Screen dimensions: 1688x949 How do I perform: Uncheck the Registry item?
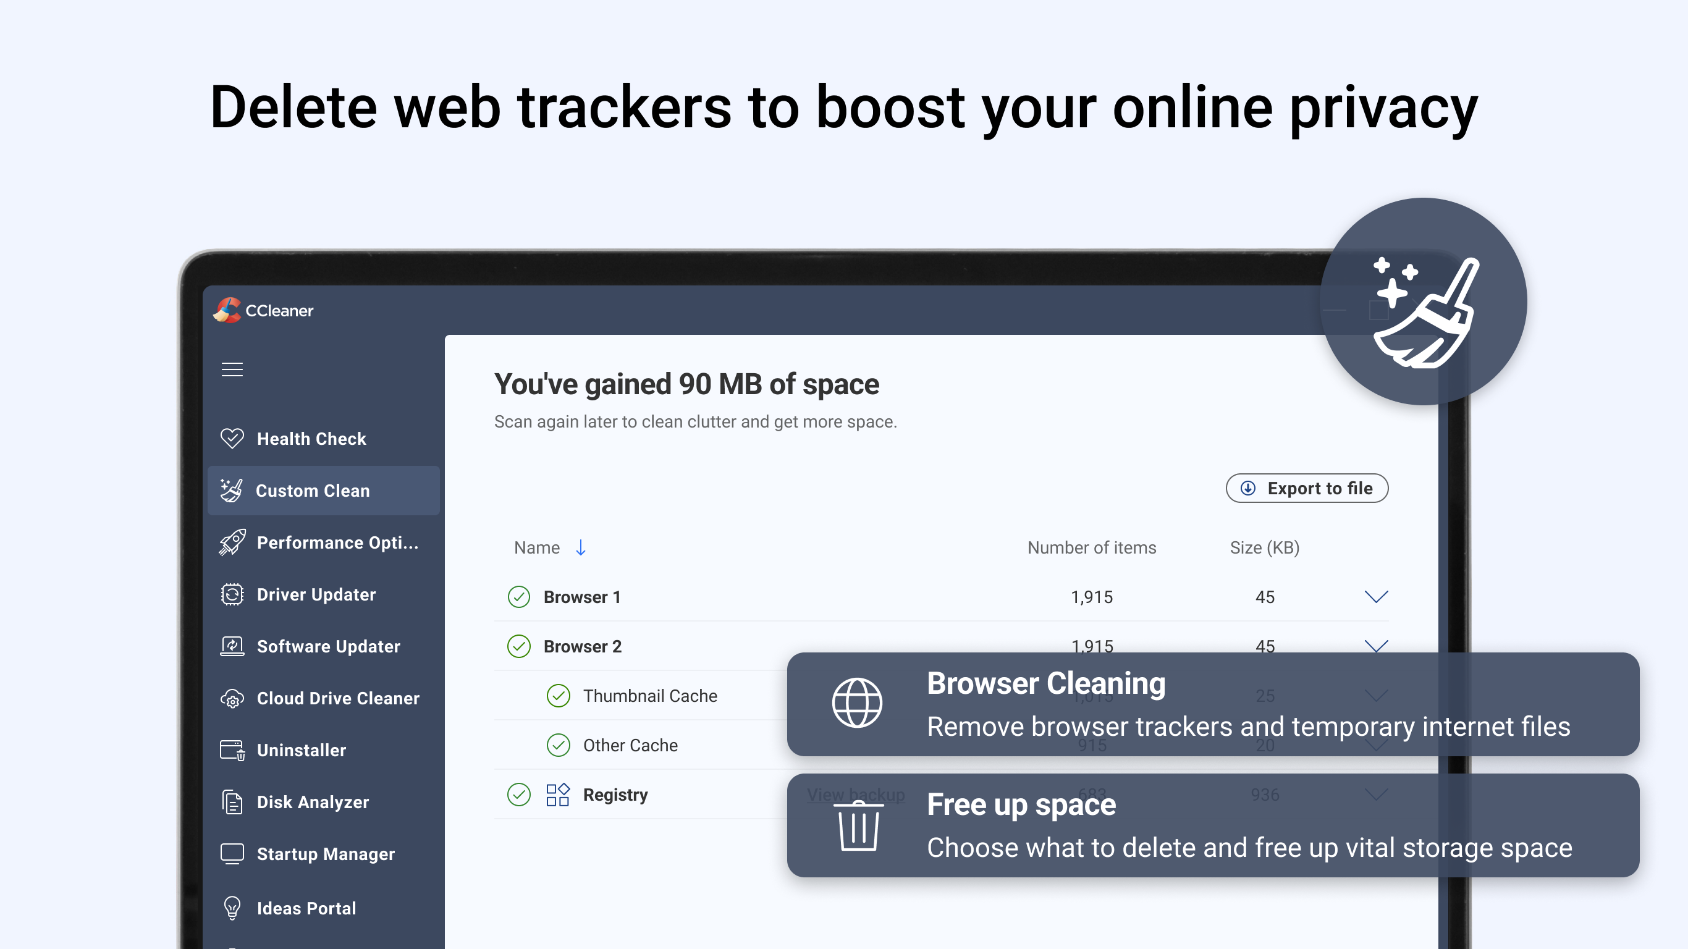518,795
